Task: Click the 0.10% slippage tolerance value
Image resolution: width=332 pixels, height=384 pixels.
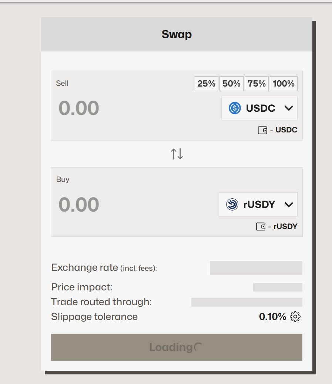Action: [272, 317]
